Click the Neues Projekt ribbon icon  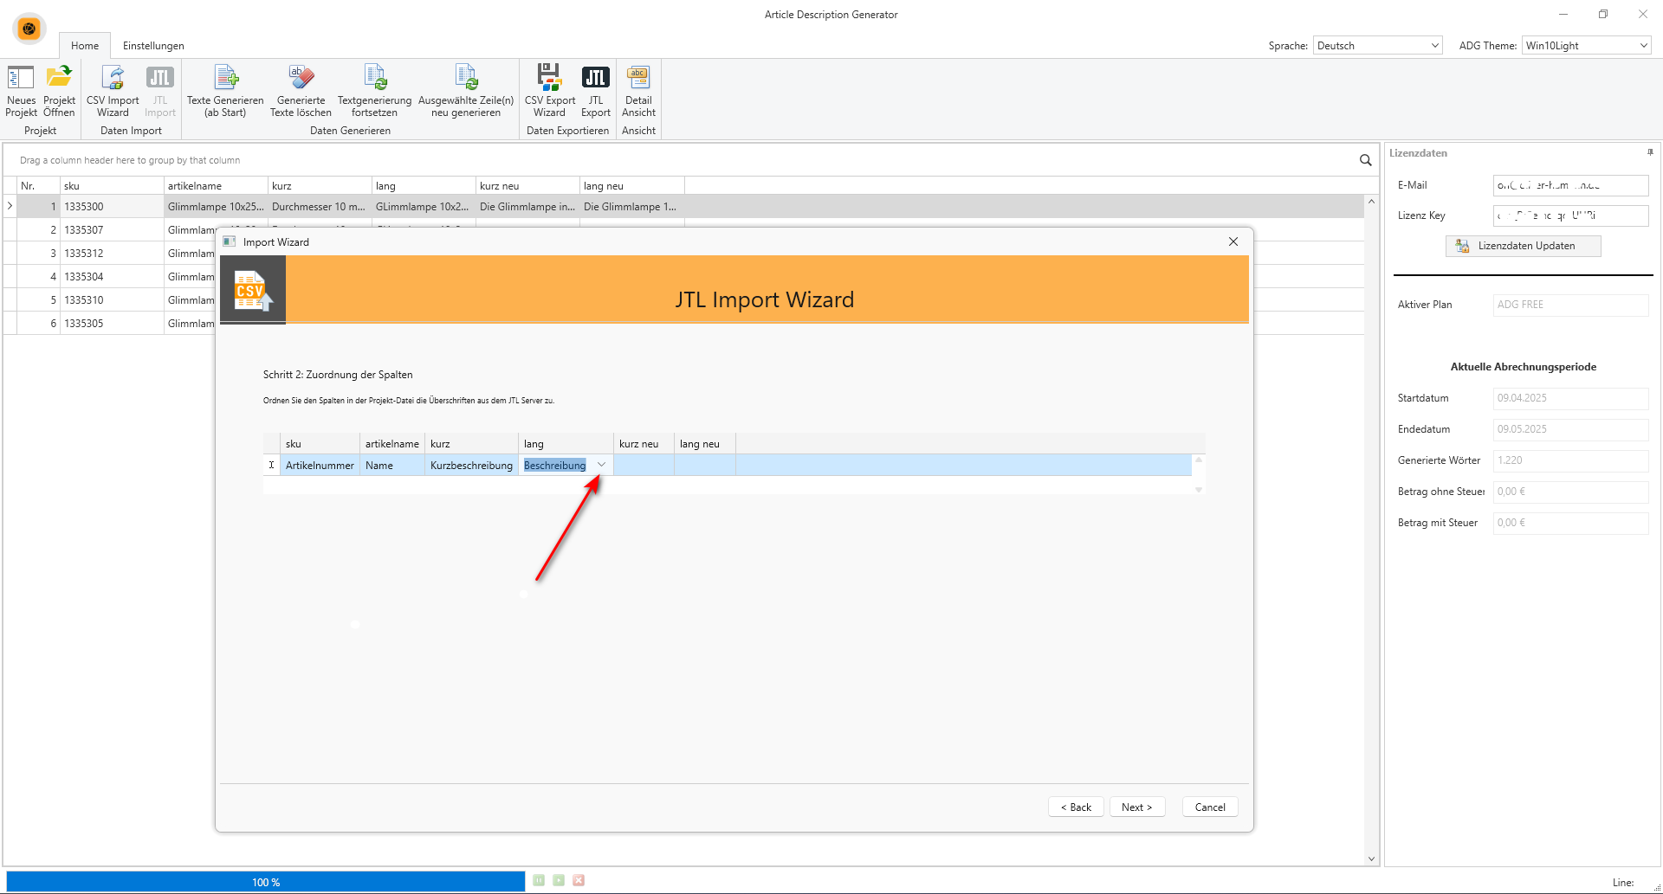coord(21,90)
